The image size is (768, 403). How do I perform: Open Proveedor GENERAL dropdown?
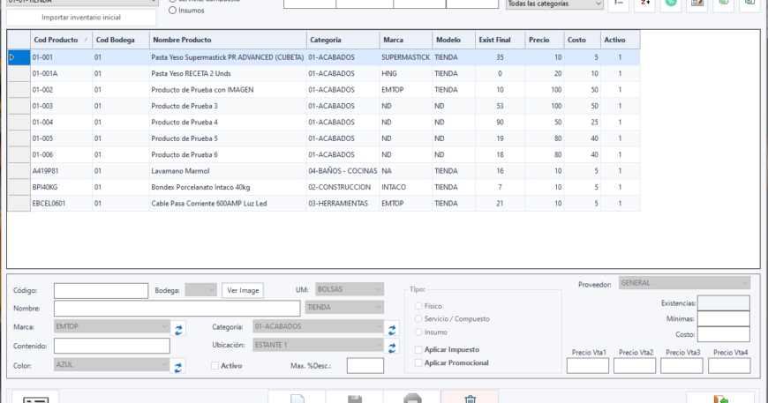[x=684, y=283]
